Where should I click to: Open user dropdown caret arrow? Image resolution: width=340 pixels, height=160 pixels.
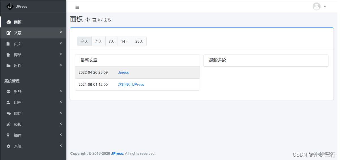point(325,7)
